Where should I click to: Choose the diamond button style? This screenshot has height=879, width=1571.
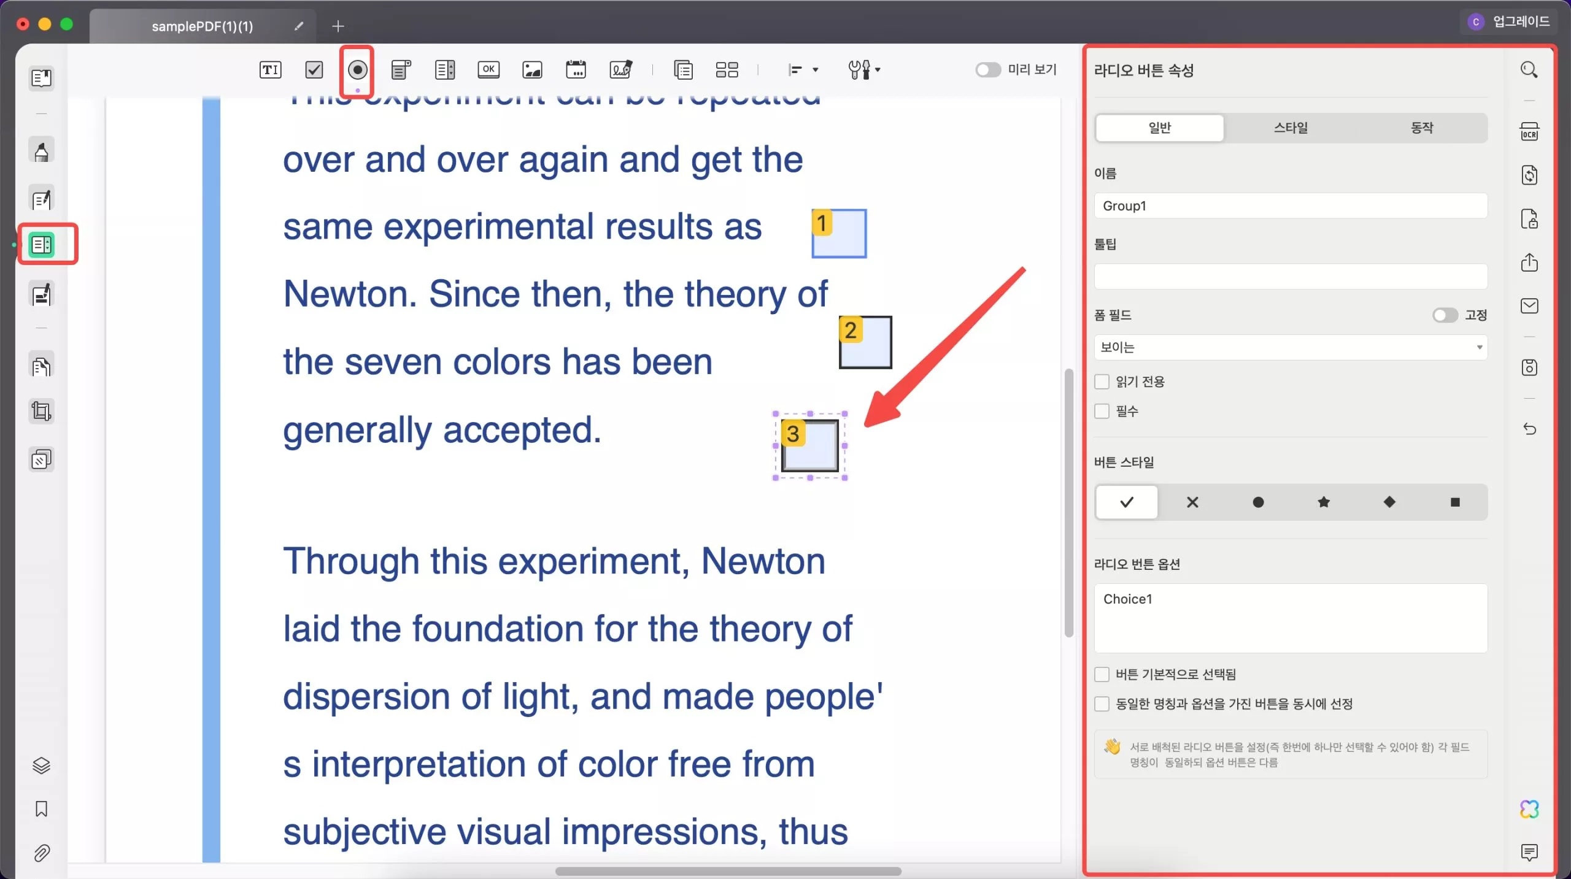[x=1389, y=502]
